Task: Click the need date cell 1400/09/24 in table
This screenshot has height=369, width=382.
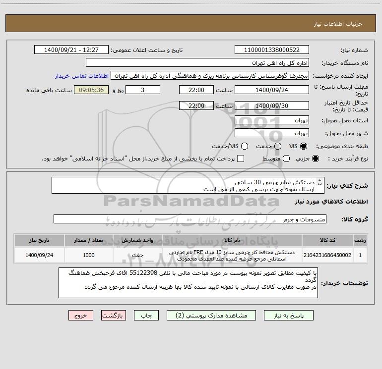Action: click(39, 255)
